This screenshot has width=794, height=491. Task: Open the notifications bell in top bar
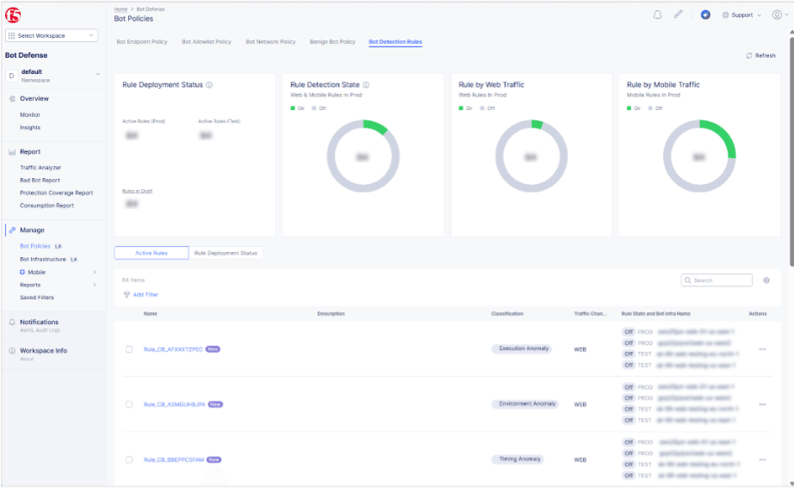coord(657,15)
